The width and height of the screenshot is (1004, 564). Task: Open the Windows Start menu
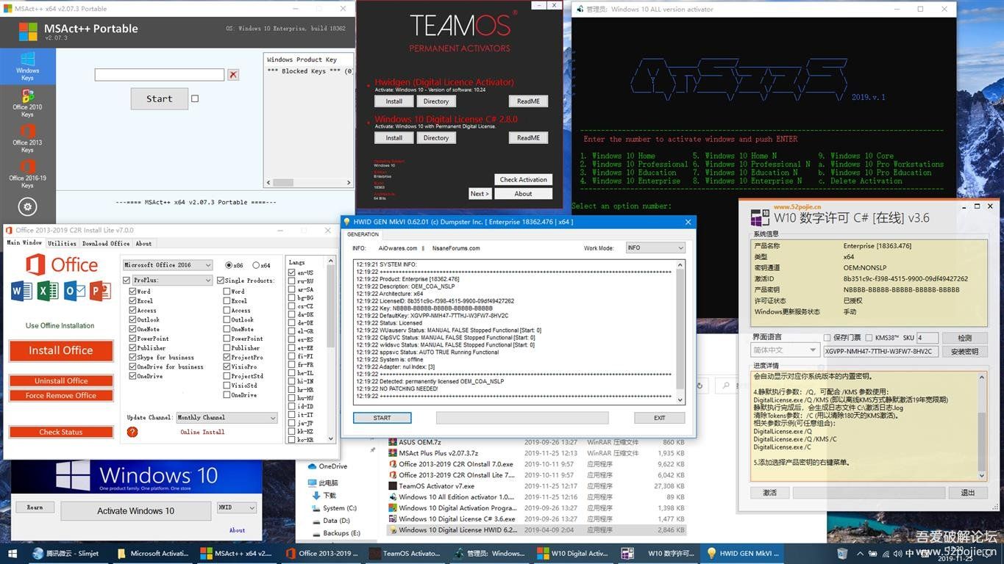coord(13,553)
